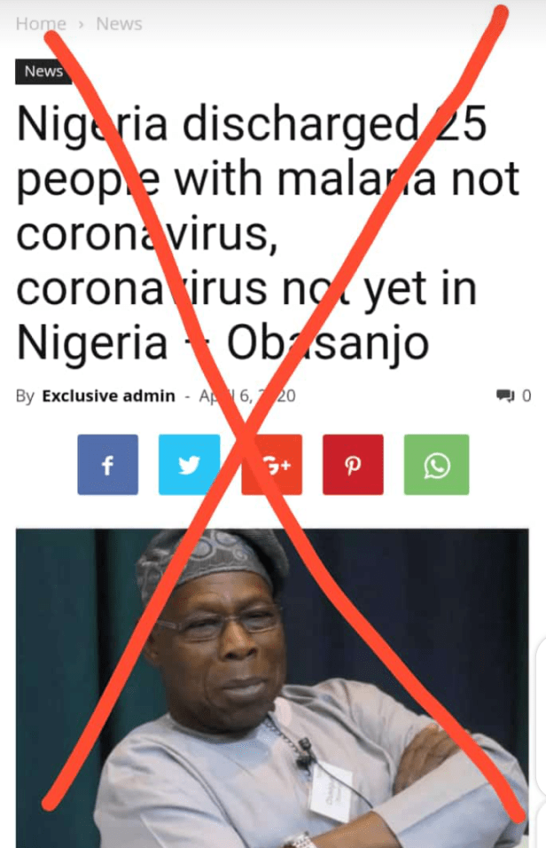Open comments via speech bubble icon

[505, 396]
